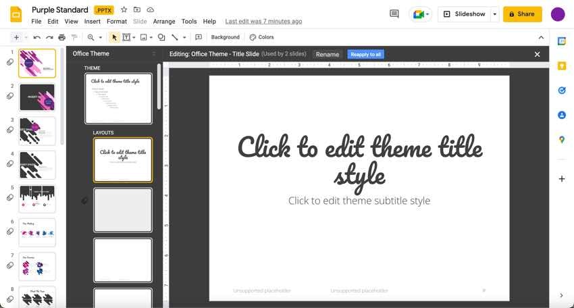Image resolution: width=574 pixels, height=308 pixels.
Task: Click the Rename theme button
Action: (328, 54)
